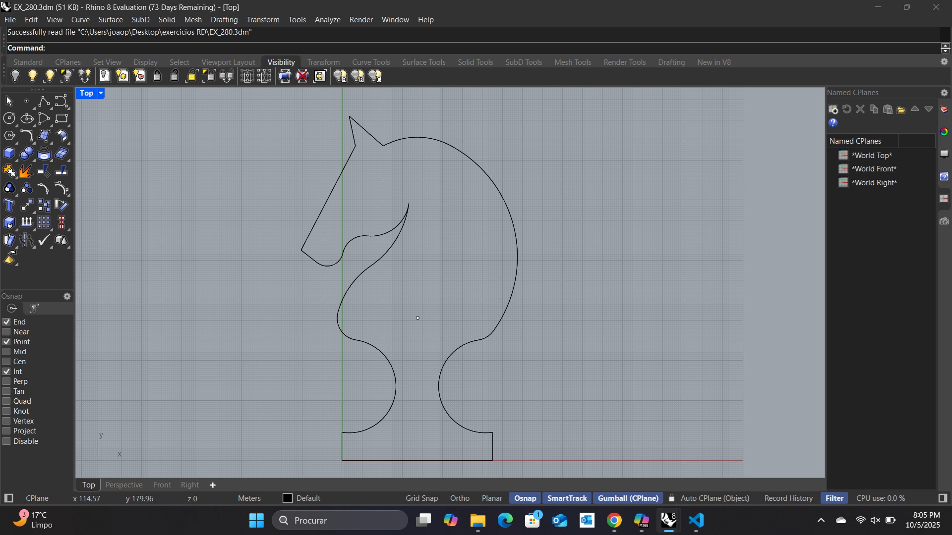
Task: Select the Box creation tool
Action: click(9, 154)
